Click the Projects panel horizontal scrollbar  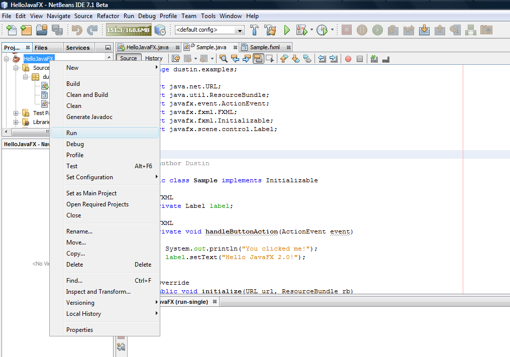(x=30, y=132)
